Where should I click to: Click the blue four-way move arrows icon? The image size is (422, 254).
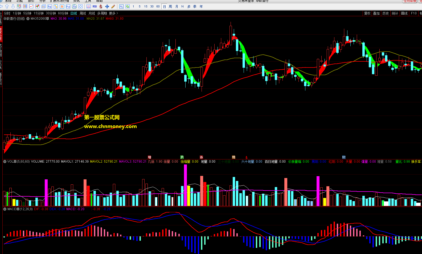point(107,6)
